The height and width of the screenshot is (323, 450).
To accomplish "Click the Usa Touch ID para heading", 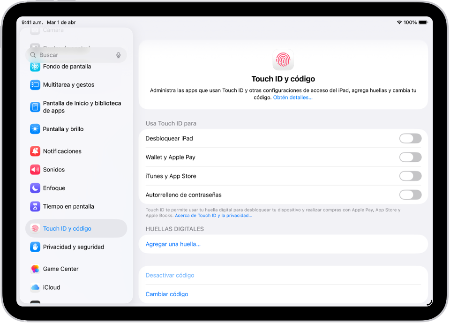I will click(x=171, y=123).
